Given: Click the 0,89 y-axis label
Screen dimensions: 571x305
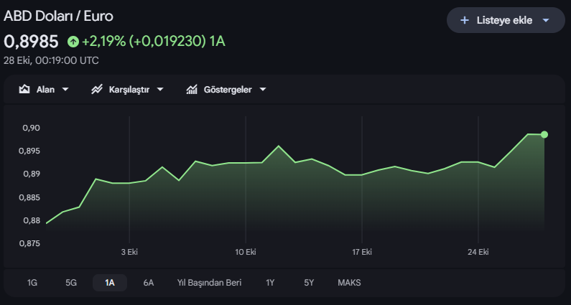Looking at the screenshot, I should coord(32,174).
